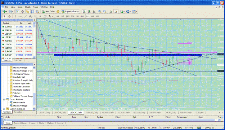
Task: Select Parabolic SAR indicator in Navigator
Action: coord(19,77)
